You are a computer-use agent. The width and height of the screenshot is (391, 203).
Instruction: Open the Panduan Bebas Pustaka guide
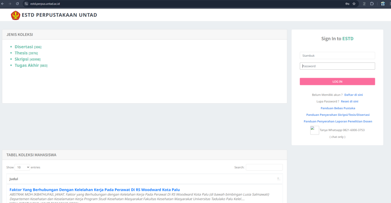(338, 108)
